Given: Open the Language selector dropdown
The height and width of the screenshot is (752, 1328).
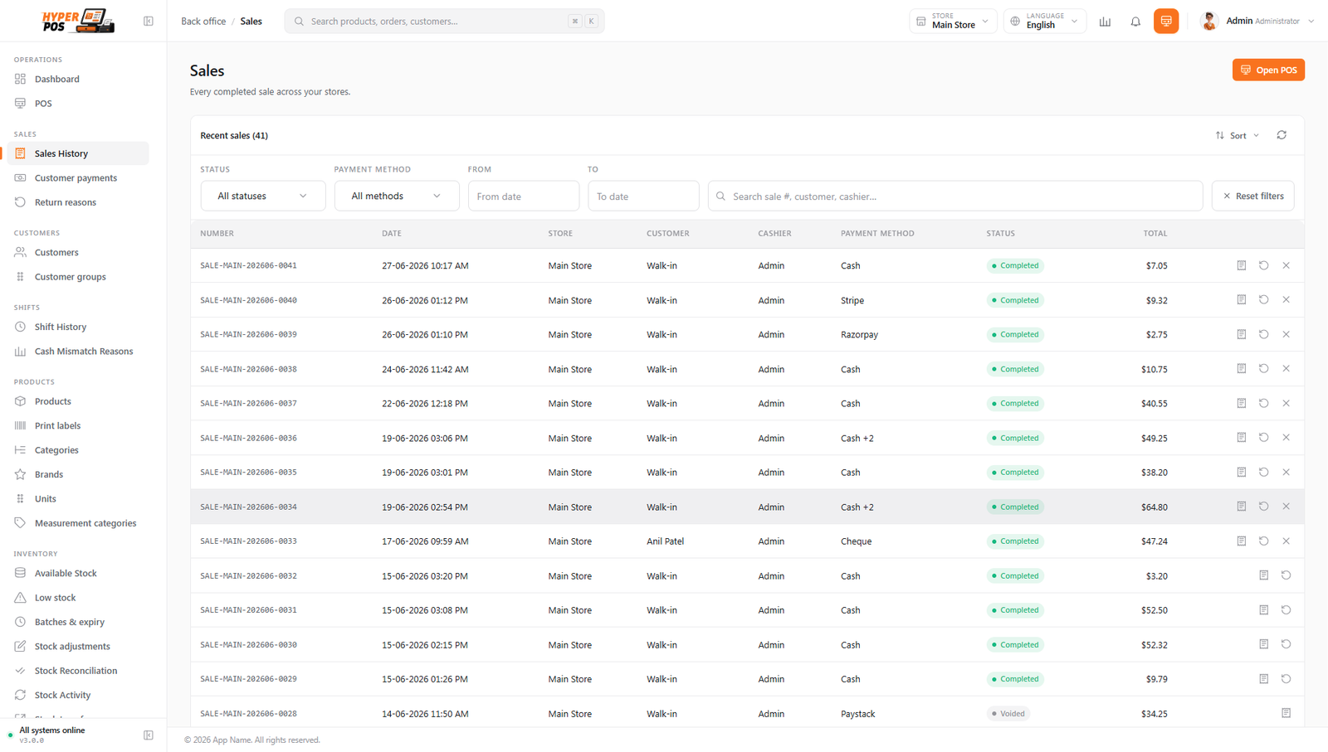Looking at the screenshot, I should tap(1045, 21).
